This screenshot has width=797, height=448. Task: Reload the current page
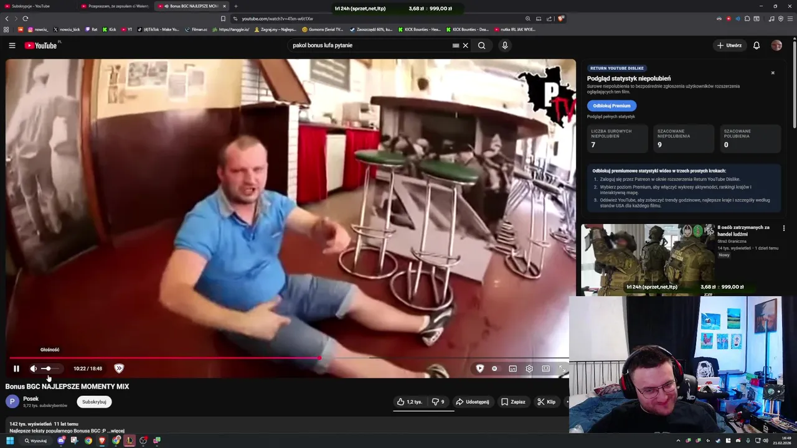click(25, 19)
